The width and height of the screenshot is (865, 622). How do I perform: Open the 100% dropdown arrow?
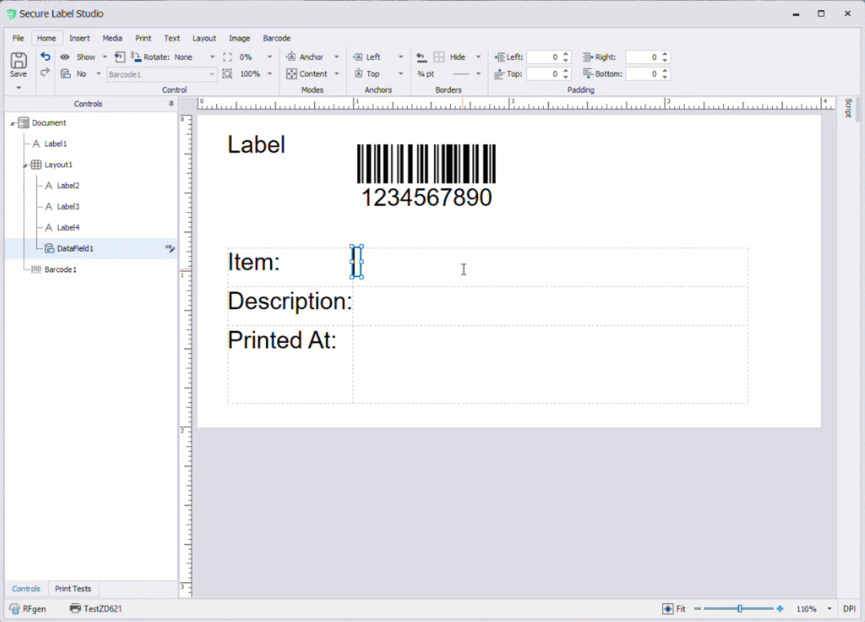coord(269,74)
